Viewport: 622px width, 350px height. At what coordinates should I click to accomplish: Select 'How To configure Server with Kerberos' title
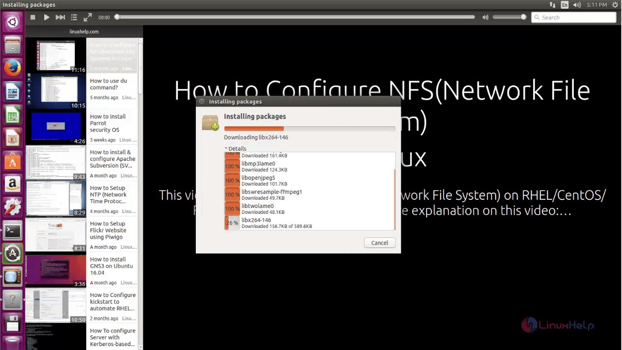tap(113, 337)
